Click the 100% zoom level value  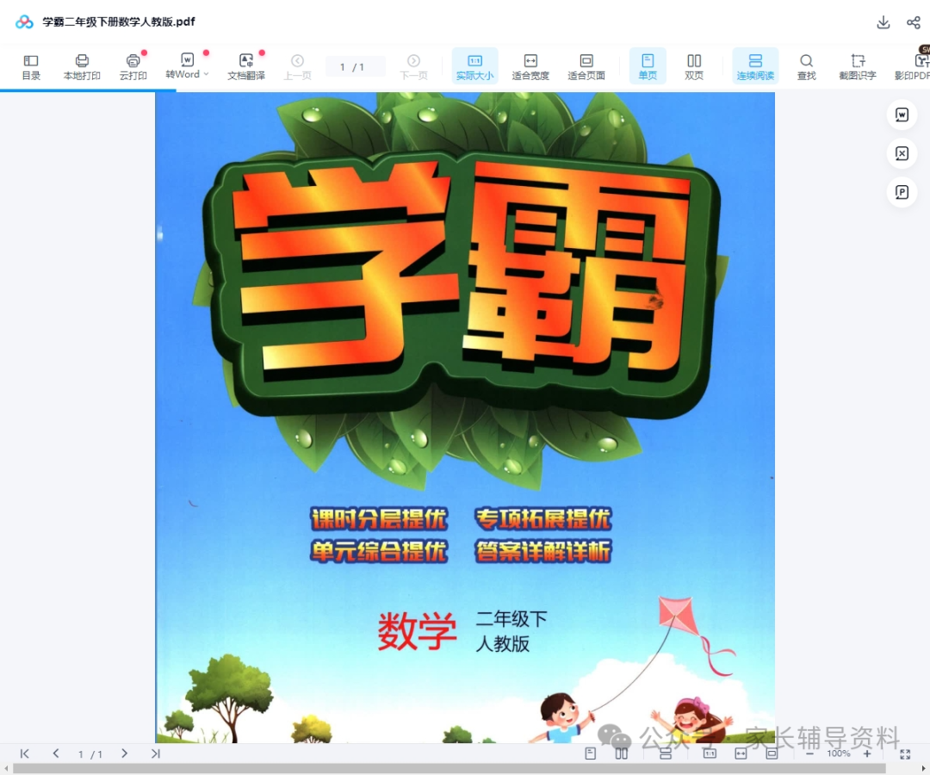(x=839, y=753)
